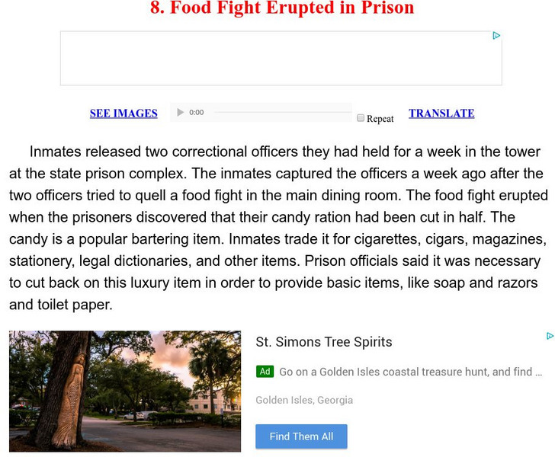Click the Repeat label text
Viewport: 555px width, 457px height.
(x=380, y=119)
